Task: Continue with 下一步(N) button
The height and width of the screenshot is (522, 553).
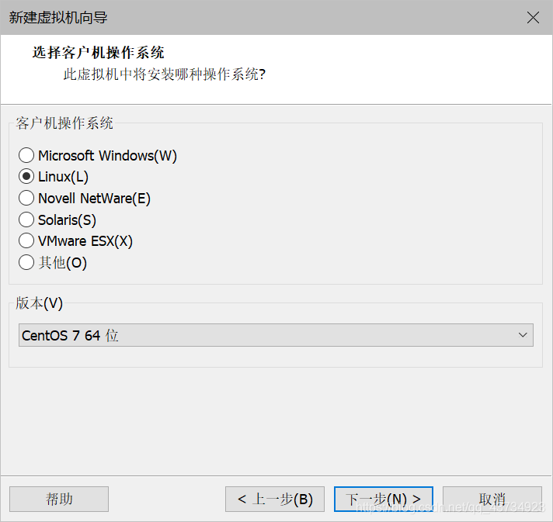Action: click(384, 499)
